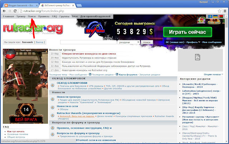Click the поиск search button
The width and height of the screenshot is (229, 144).
(147, 42)
